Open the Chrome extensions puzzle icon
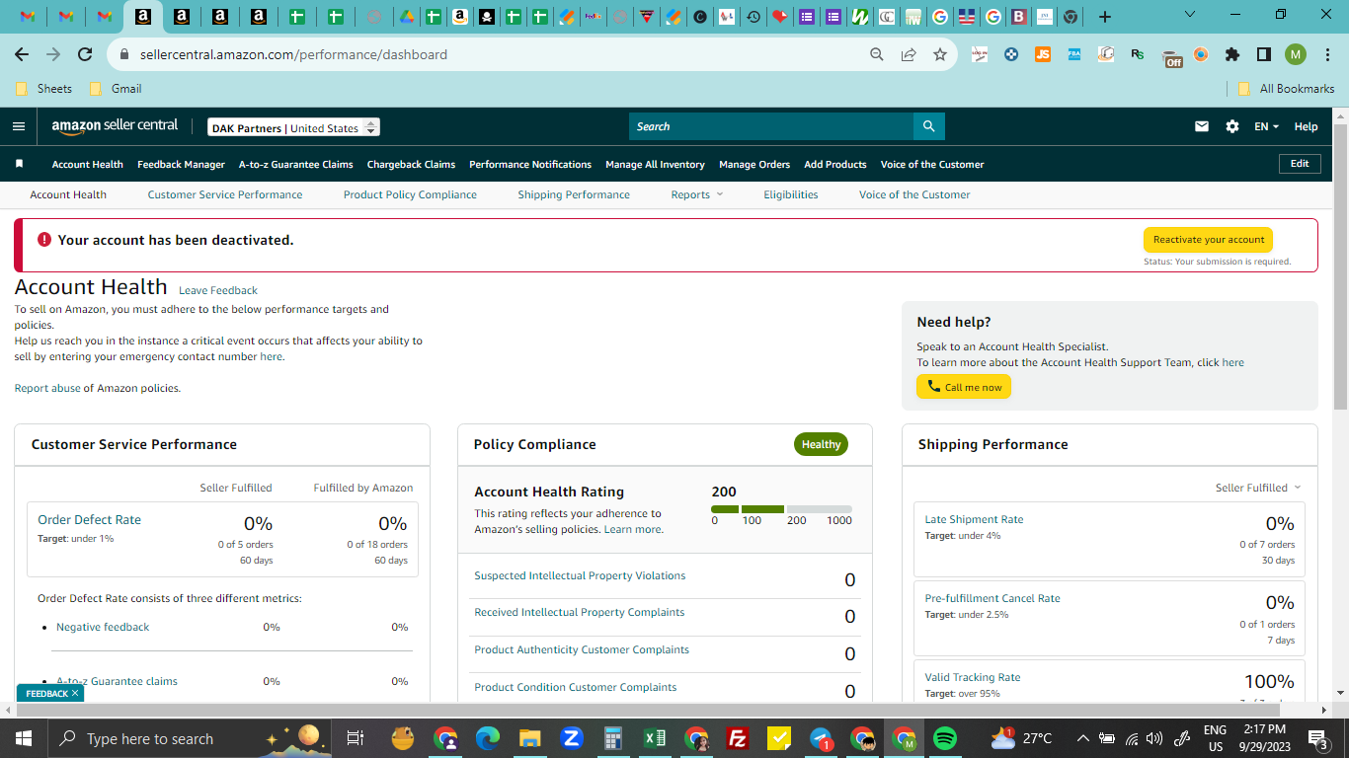The width and height of the screenshot is (1349, 758). [x=1231, y=54]
